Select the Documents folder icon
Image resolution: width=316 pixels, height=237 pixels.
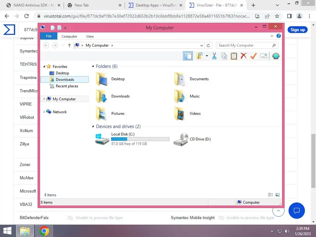180,79
